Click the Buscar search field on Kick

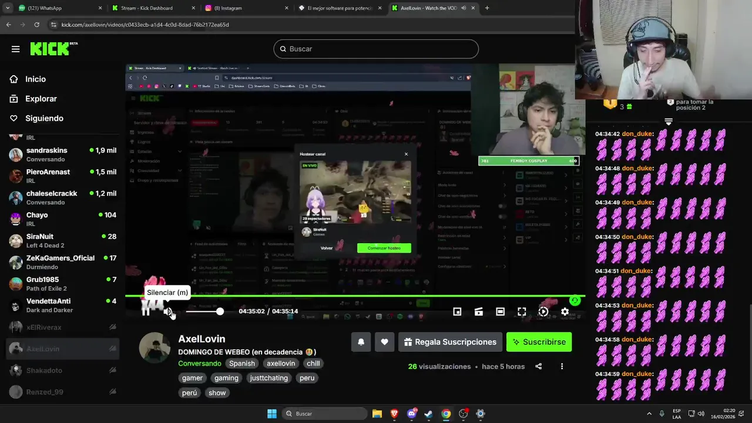tap(376, 49)
